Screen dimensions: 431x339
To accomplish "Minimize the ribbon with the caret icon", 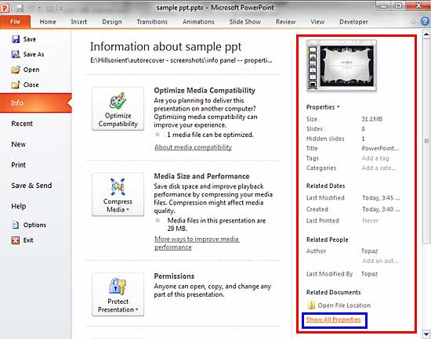I will click(413, 21).
